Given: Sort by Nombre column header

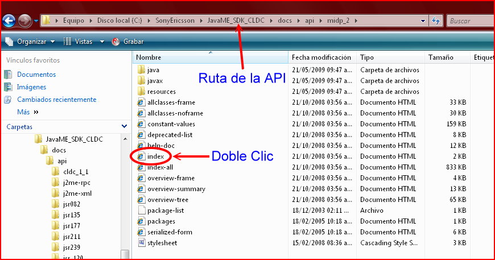Looking at the screenshot, I should coord(211,57).
